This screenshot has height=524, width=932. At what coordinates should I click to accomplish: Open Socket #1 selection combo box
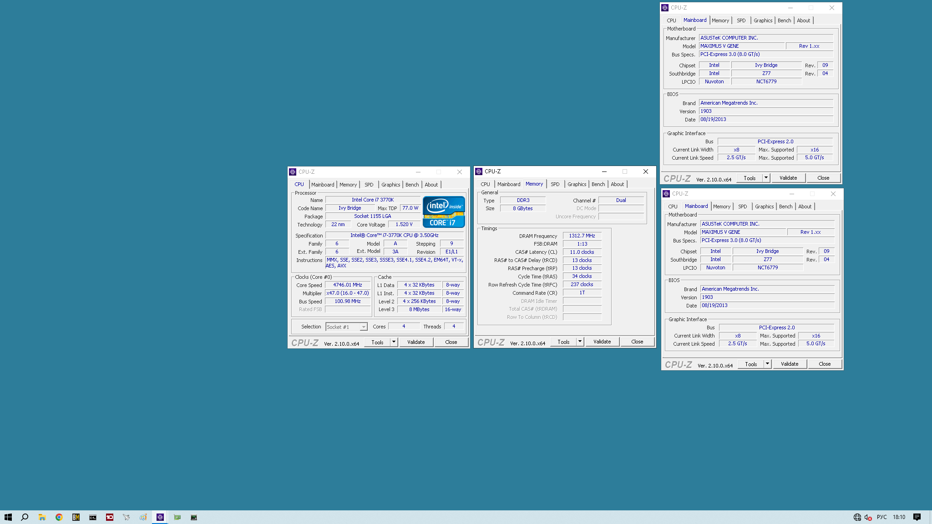coord(346,327)
